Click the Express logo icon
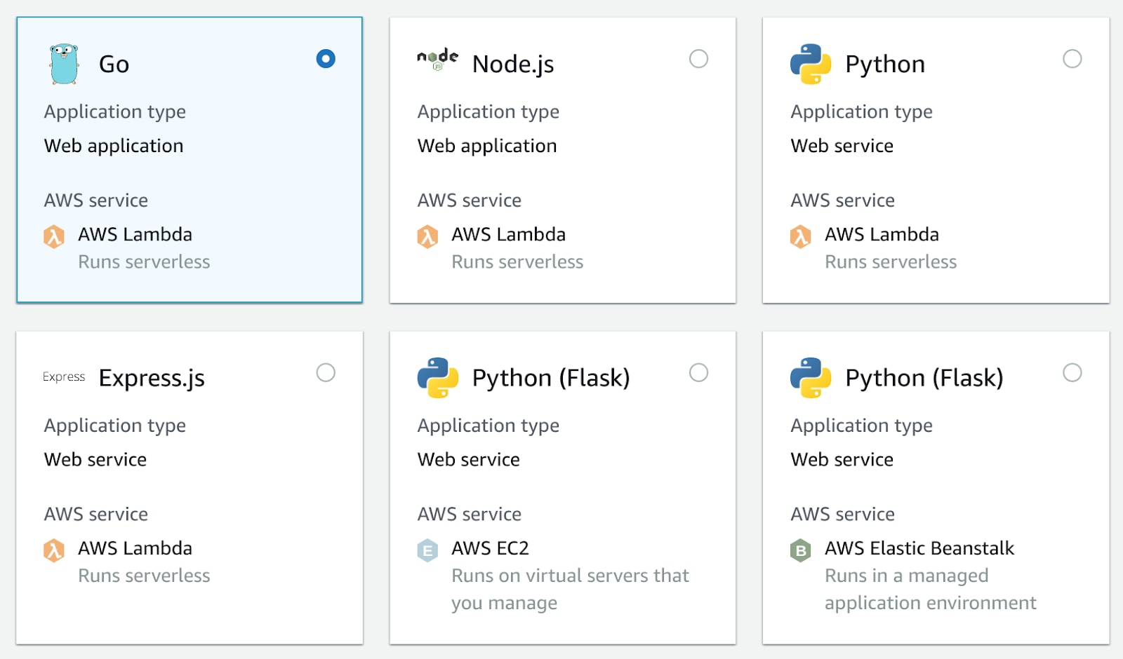This screenshot has width=1123, height=659. coord(64,377)
